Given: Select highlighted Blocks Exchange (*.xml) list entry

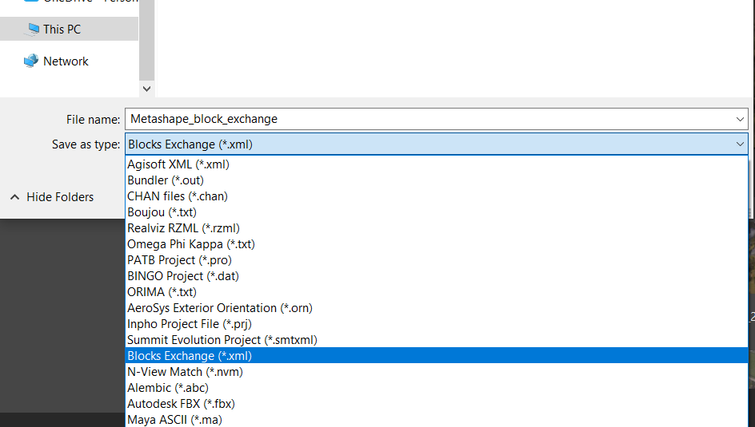Looking at the screenshot, I should pyautogui.click(x=436, y=355).
